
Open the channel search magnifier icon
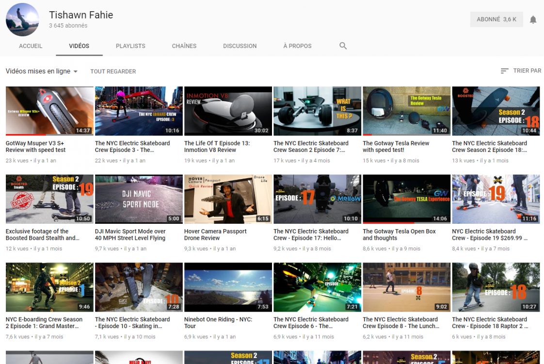coord(343,46)
